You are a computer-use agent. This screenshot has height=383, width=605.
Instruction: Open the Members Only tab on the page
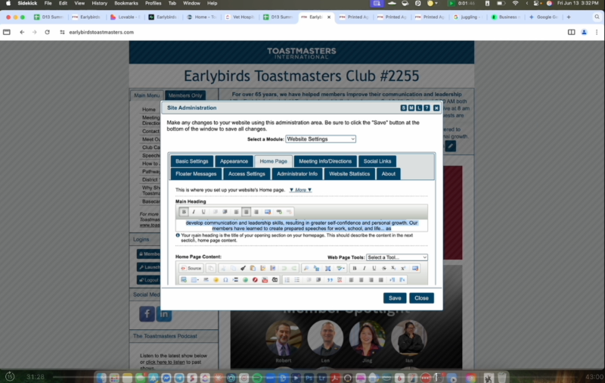tap(185, 95)
